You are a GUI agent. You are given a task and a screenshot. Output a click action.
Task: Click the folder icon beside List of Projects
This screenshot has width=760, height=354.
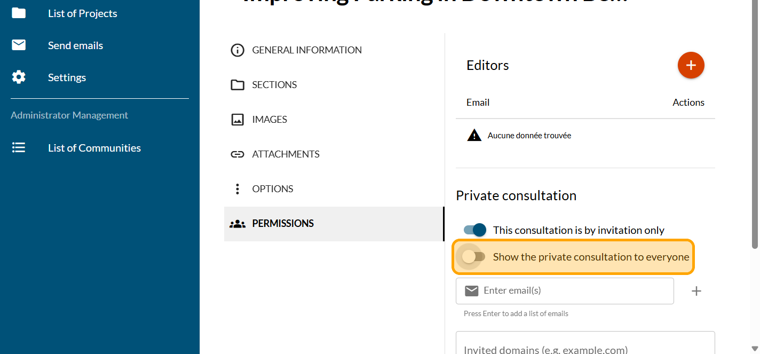tap(19, 13)
